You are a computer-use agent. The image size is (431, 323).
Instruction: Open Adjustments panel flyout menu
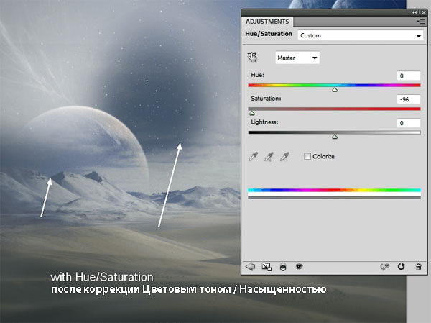point(420,21)
